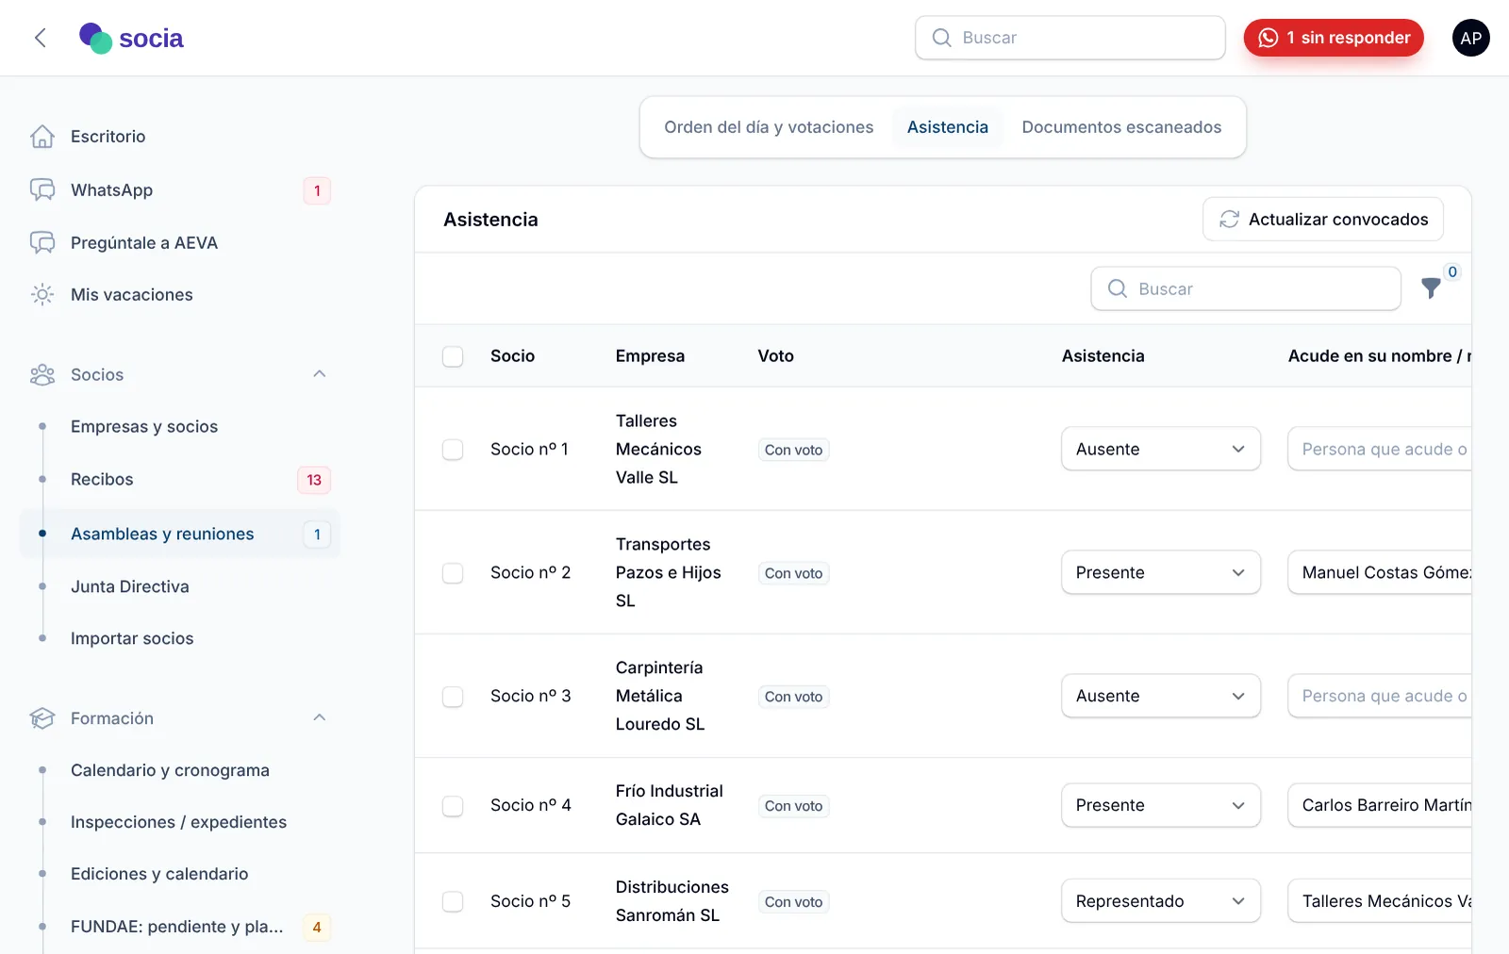Check the Socio nº 5 row checkbox
The height and width of the screenshot is (954, 1509).
(453, 901)
